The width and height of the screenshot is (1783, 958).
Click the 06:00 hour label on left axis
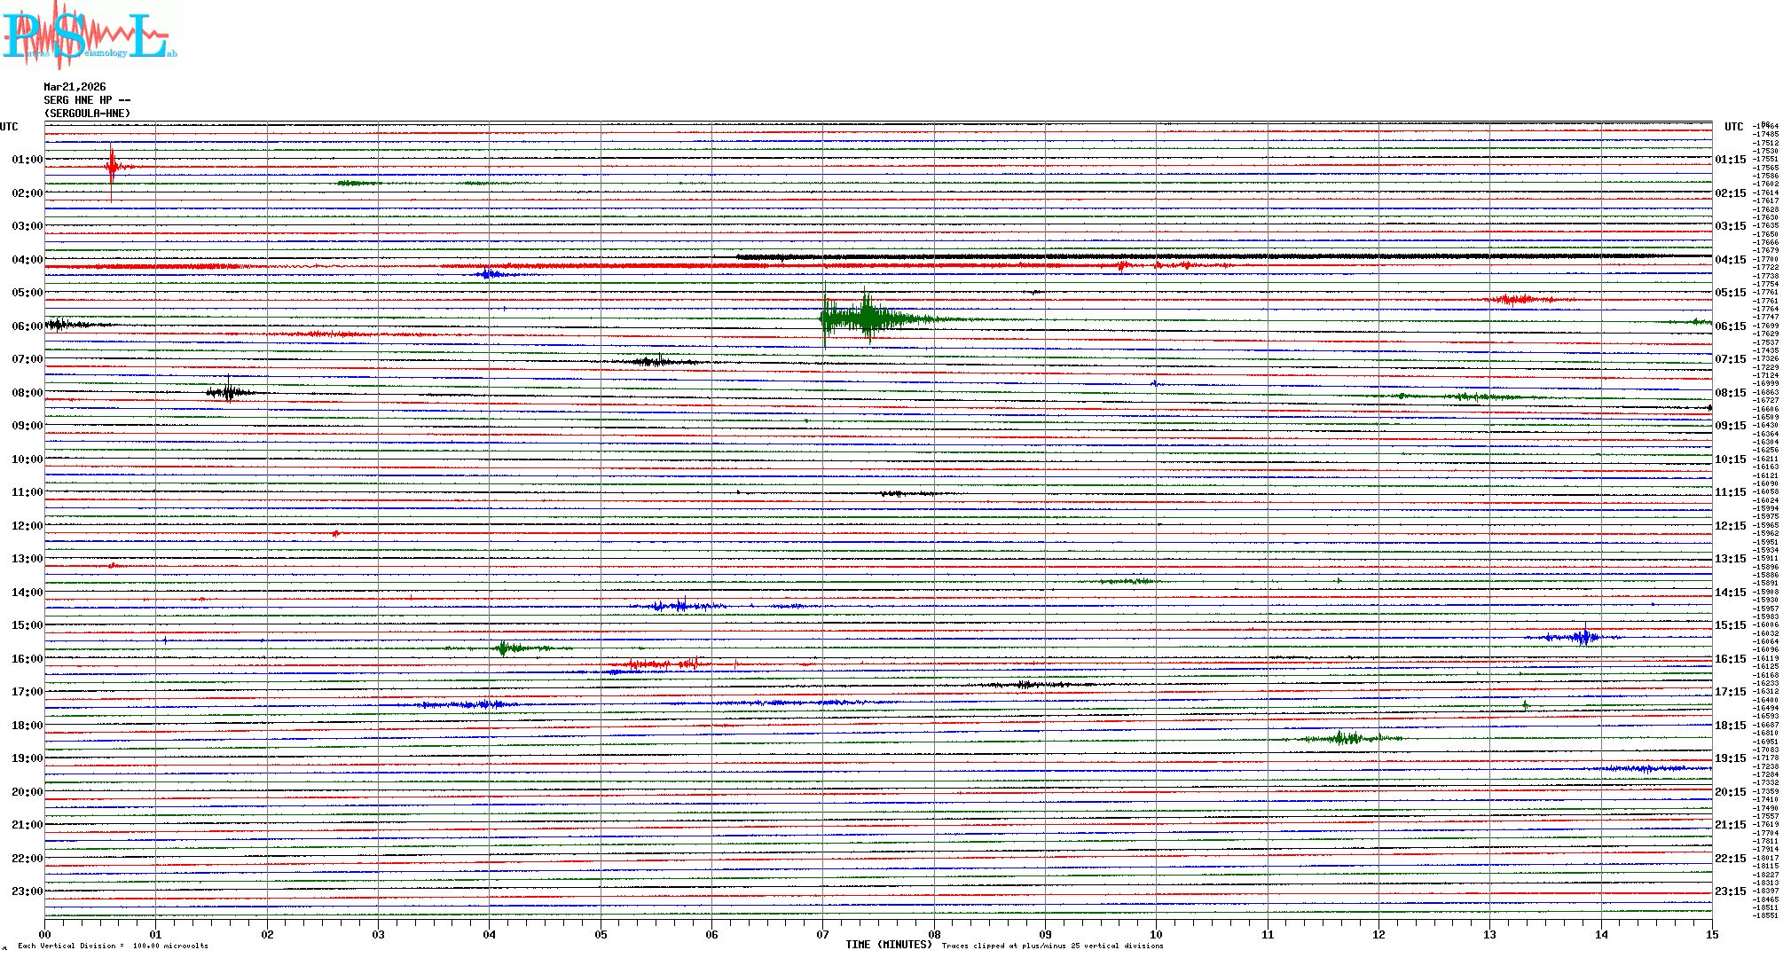point(27,326)
